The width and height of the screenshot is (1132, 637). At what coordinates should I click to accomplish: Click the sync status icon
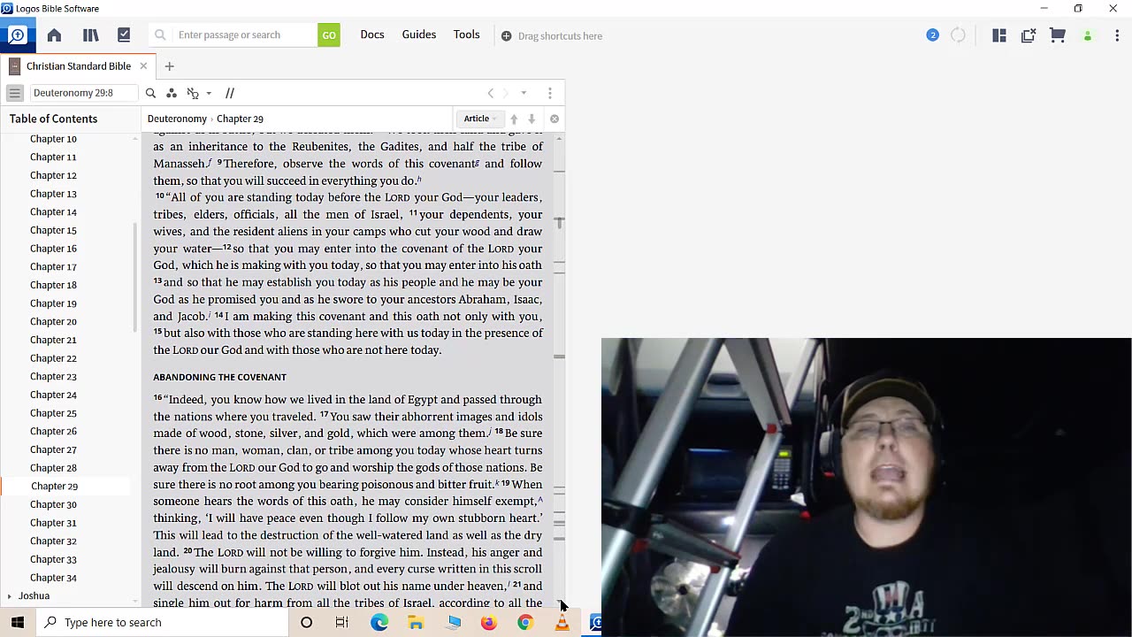[x=958, y=35]
